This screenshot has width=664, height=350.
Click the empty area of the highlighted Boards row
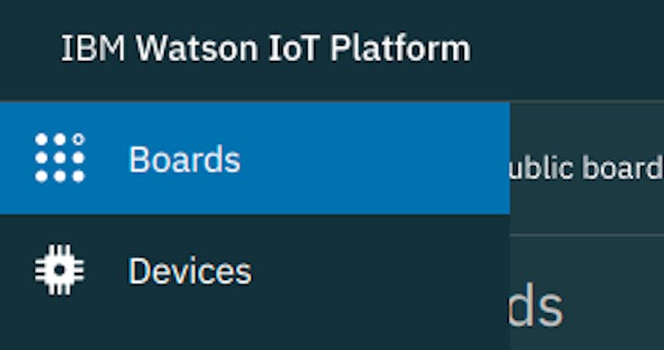tap(372, 158)
